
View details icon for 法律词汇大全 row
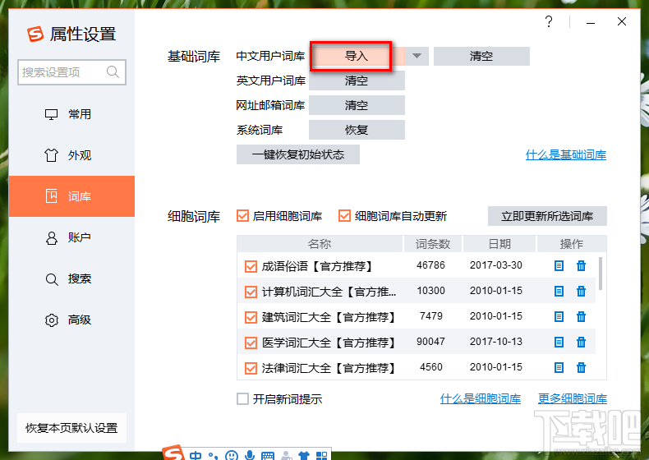[559, 367]
